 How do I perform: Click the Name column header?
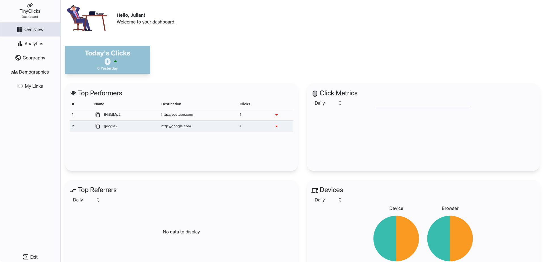point(99,104)
